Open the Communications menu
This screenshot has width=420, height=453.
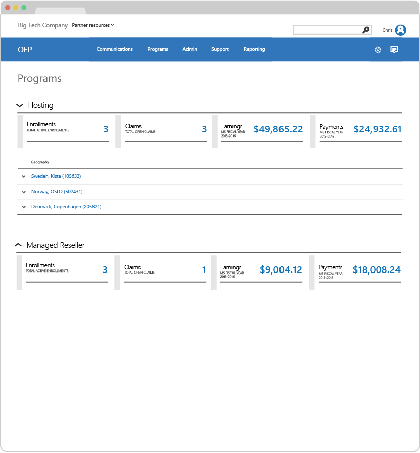click(115, 49)
